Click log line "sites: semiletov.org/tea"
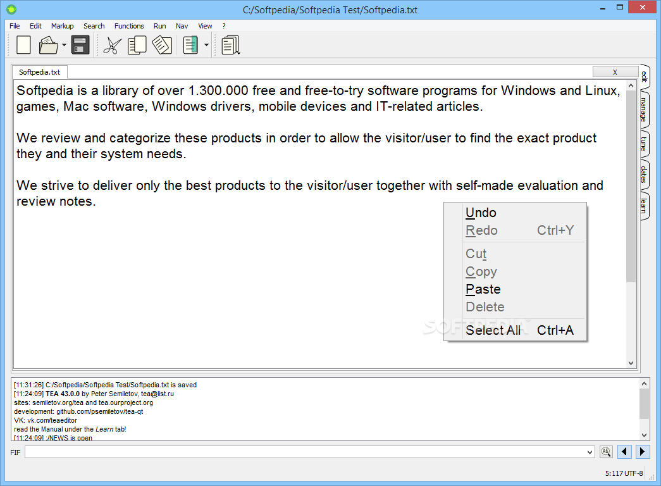661x486 pixels. click(83, 402)
